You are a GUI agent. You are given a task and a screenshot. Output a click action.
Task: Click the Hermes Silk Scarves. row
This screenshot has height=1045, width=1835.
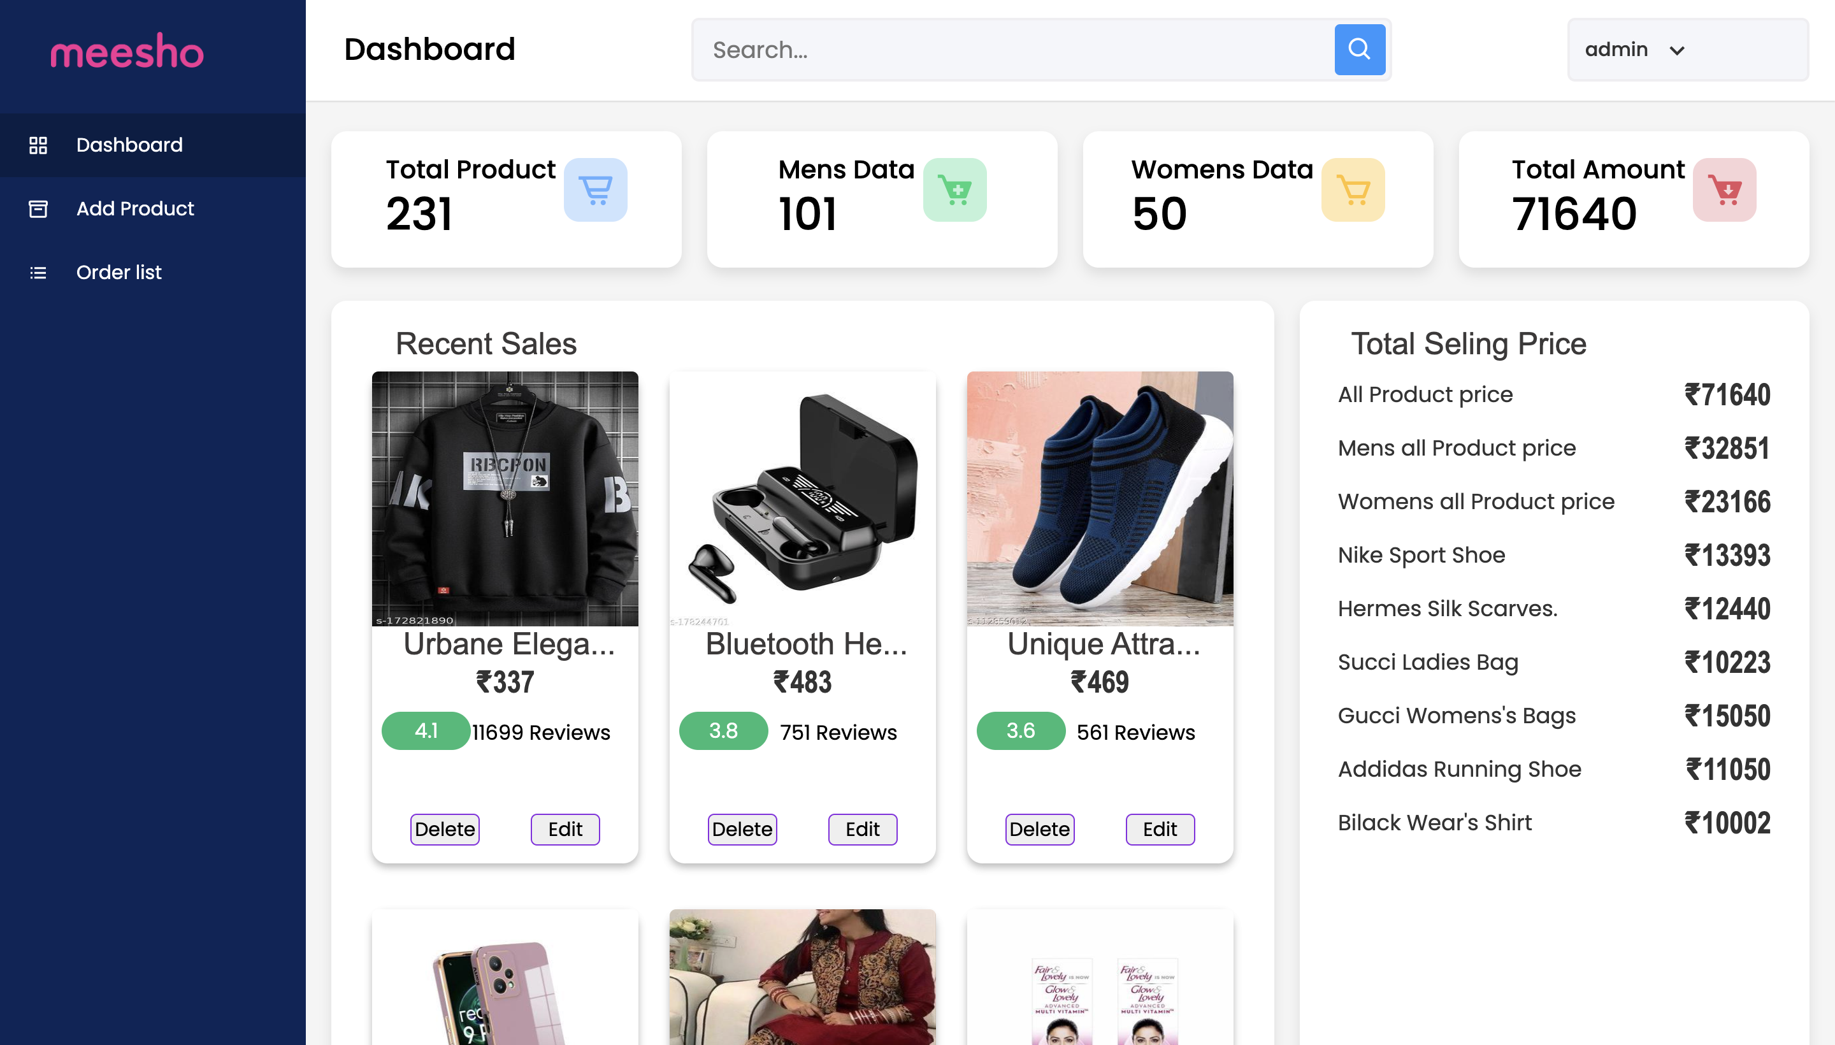click(x=1553, y=609)
